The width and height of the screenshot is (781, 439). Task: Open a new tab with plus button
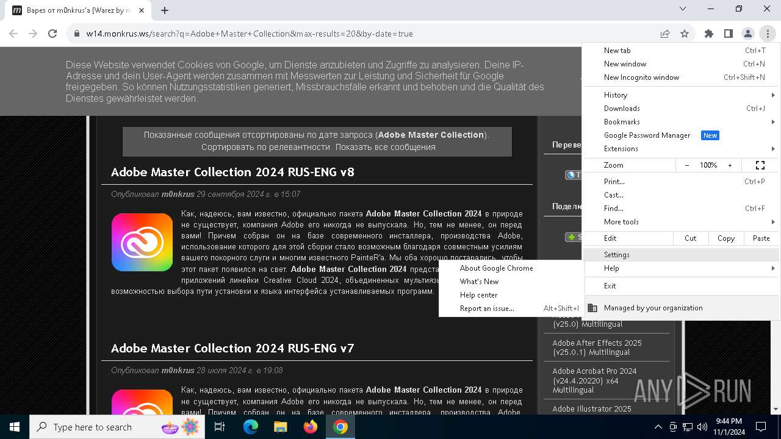click(165, 10)
